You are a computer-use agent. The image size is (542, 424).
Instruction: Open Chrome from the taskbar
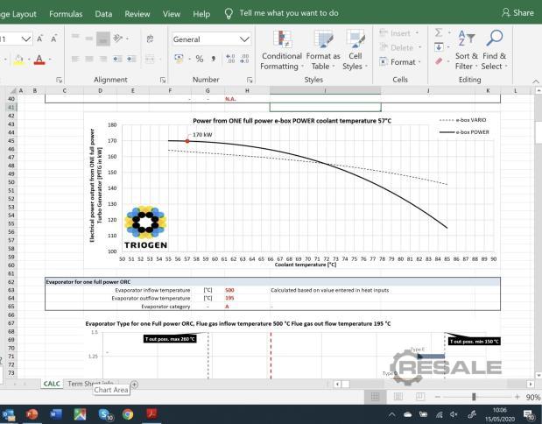tap(128, 413)
